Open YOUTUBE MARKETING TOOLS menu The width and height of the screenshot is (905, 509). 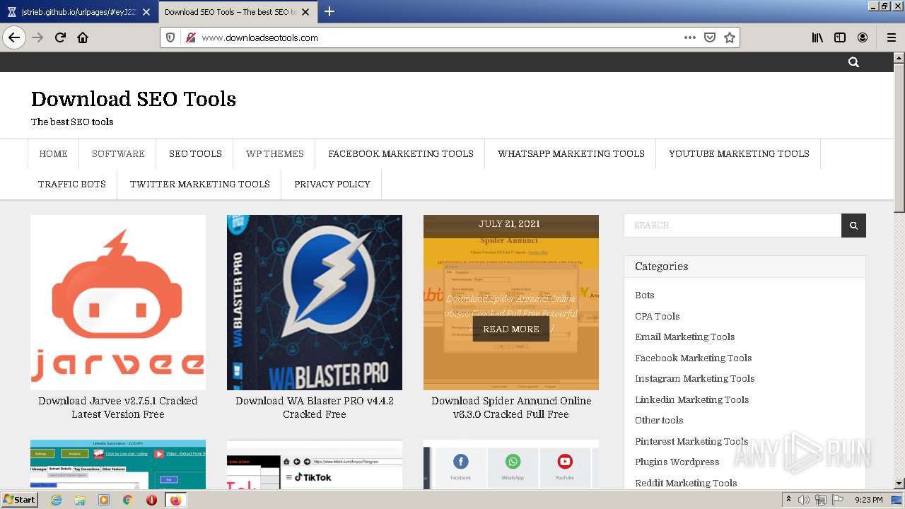pos(739,153)
